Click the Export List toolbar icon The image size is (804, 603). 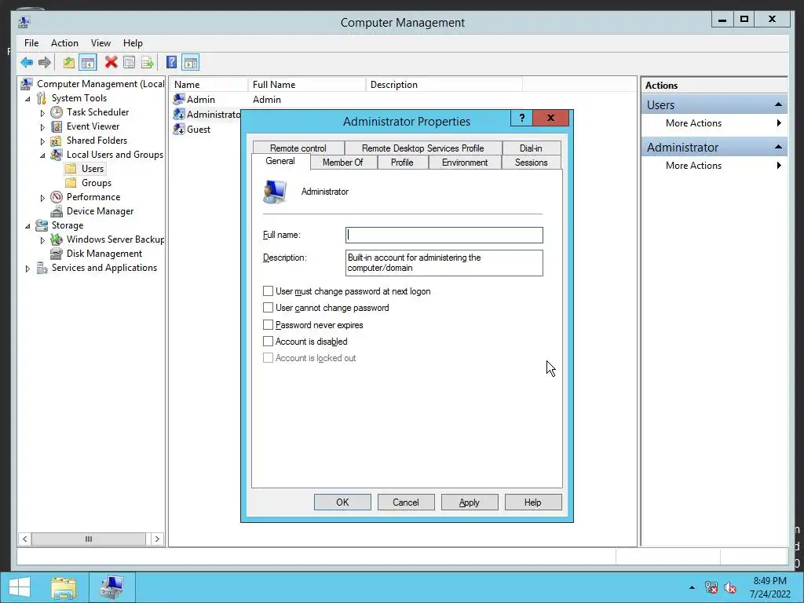click(x=148, y=63)
